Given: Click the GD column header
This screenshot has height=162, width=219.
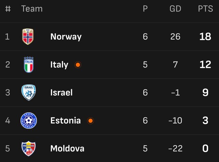Looking at the screenshot, I should click(x=175, y=9).
